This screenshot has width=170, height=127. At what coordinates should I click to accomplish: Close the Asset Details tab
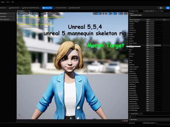click(141, 114)
